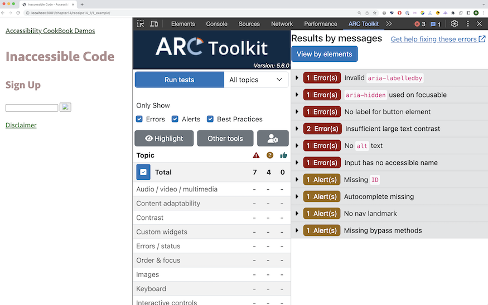488x305 pixels.
Task: Expand Input has no accessible name
Action: tap(297, 163)
